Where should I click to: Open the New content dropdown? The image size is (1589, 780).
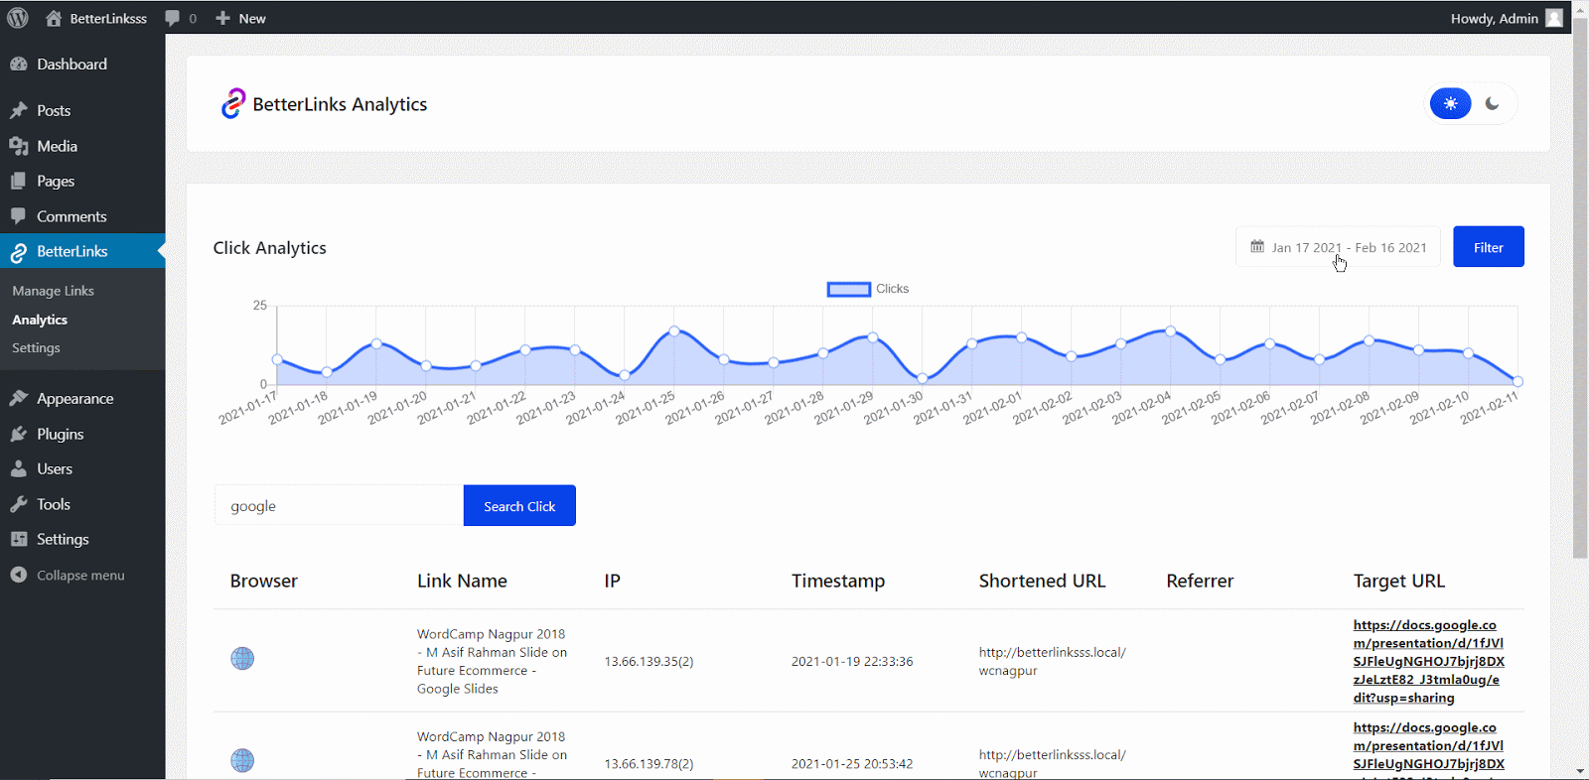point(241,18)
